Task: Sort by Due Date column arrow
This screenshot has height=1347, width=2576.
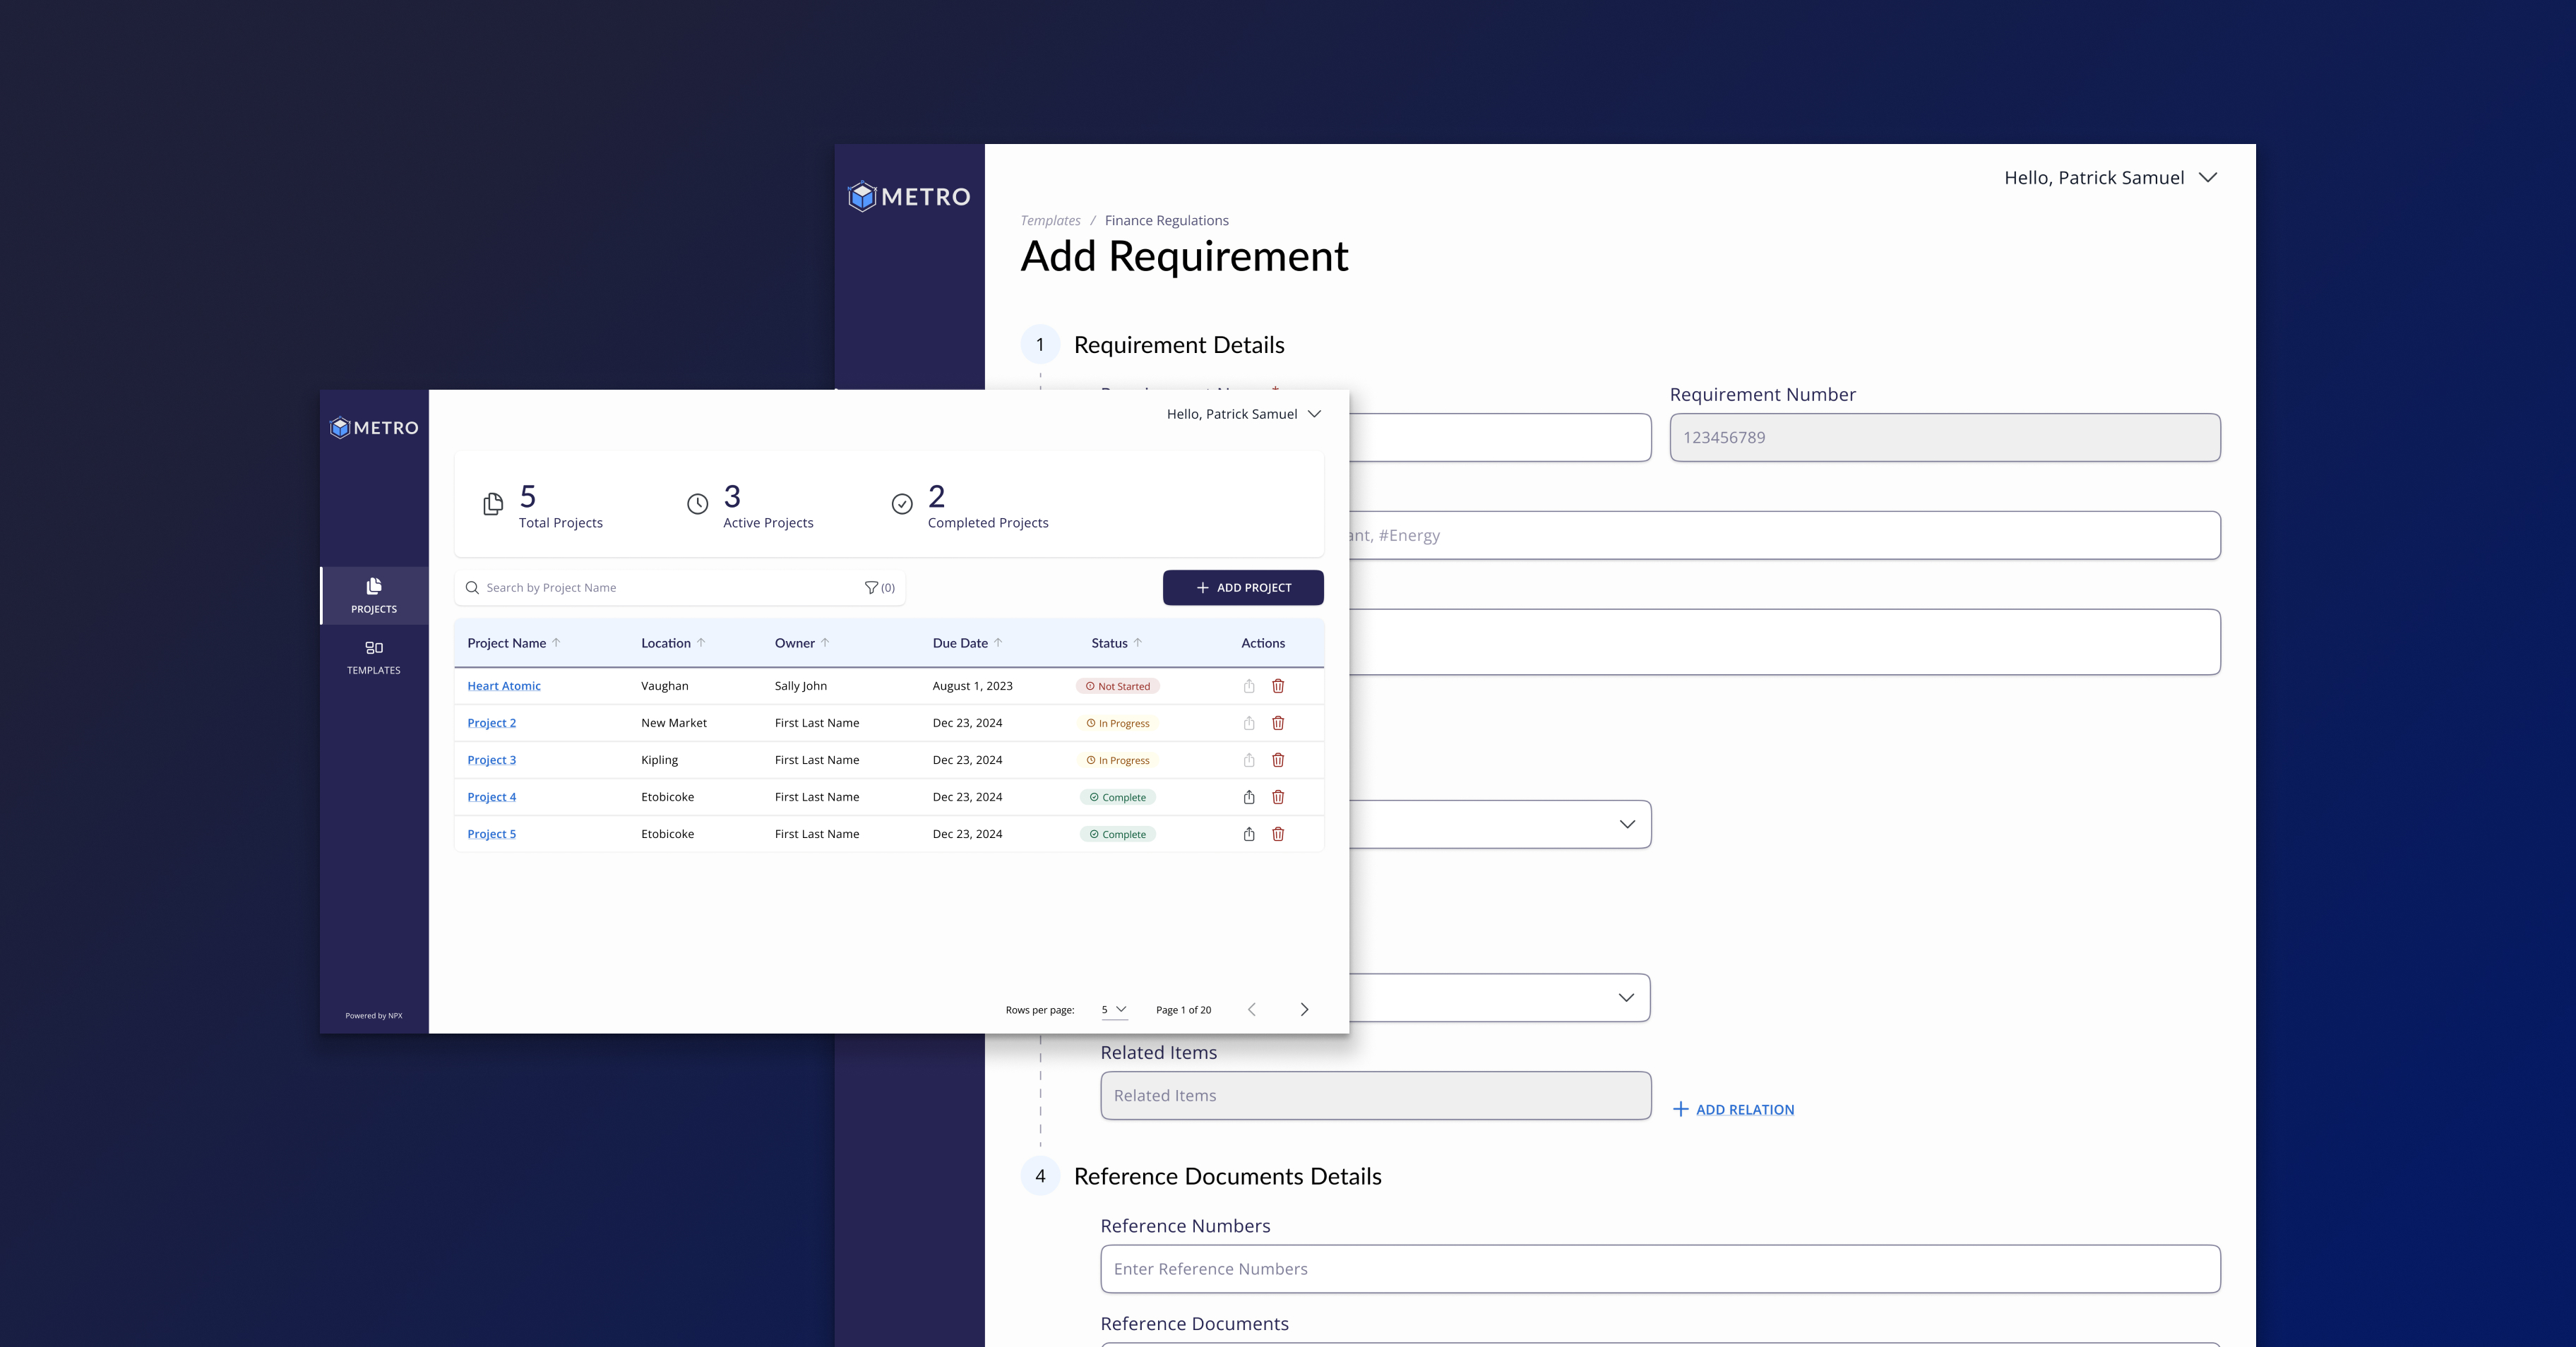Action: point(998,643)
